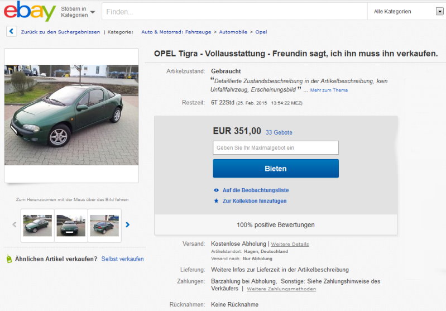The width and height of the screenshot is (446, 311).
Task: Focus the maximum bid input field
Action: [275, 147]
